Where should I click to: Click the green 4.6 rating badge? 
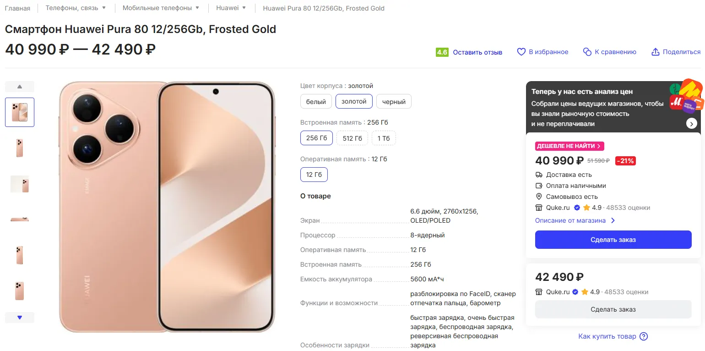click(x=442, y=52)
